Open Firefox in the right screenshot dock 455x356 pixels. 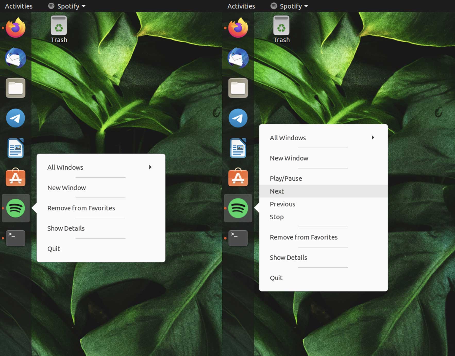pyautogui.click(x=238, y=28)
